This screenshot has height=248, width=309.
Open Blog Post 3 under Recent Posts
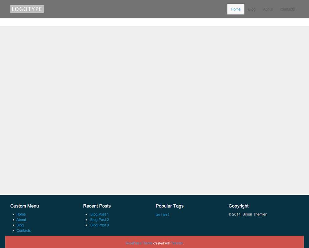click(x=99, y=225)
